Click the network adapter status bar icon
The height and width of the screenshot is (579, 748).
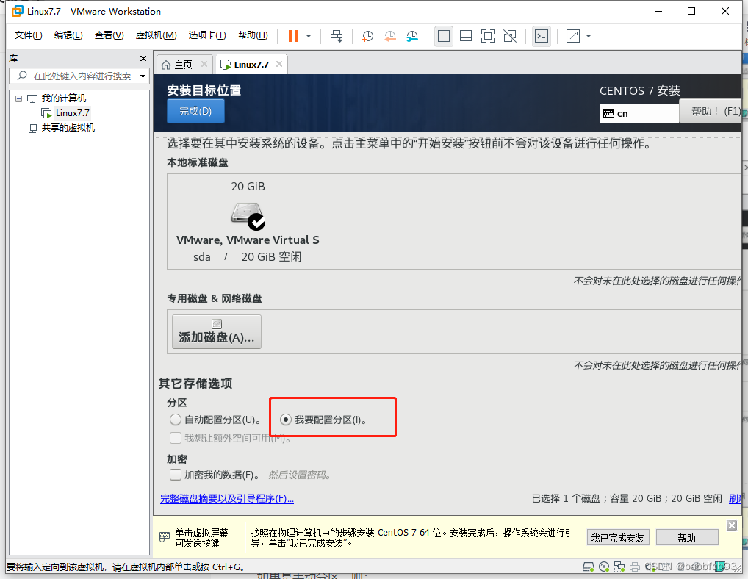619,567
